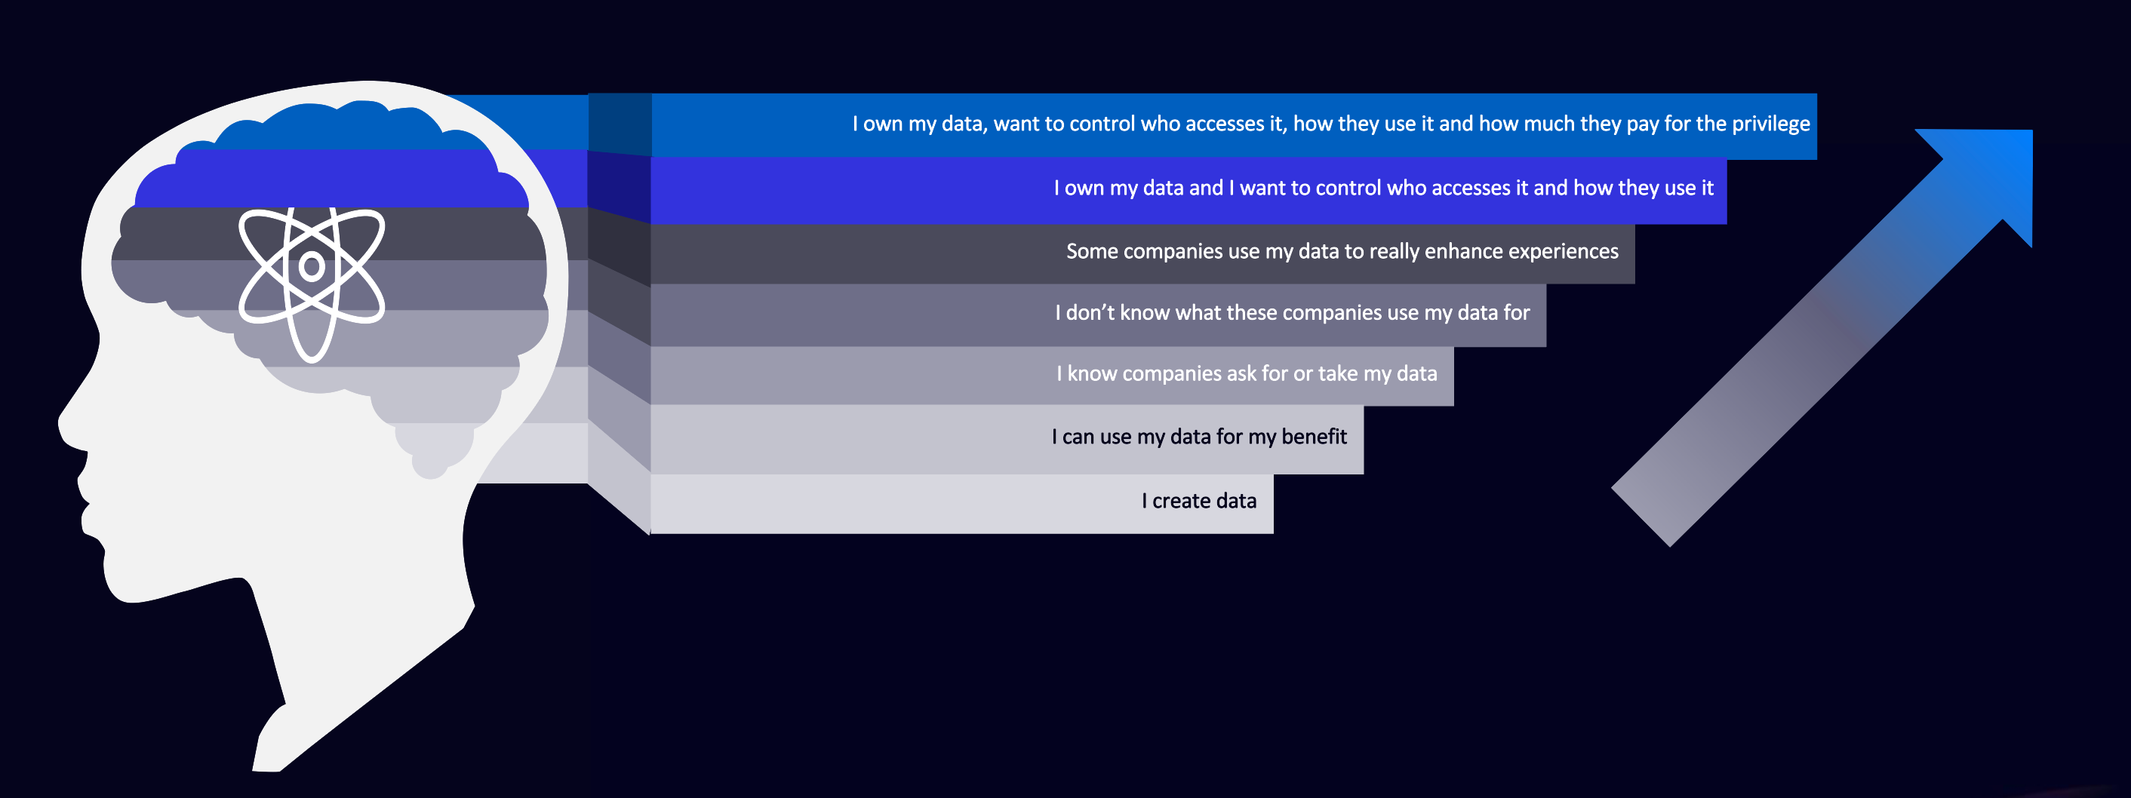Click the atom icon inside the brain
Image resolution: width=2131 pixels, height=798 pixels.
pyautogui.click(x=312, y=284)
